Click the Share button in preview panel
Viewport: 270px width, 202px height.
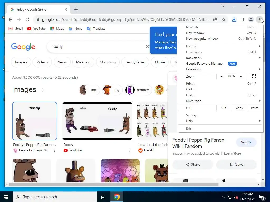pyautogui.click(x=193, y=165)
